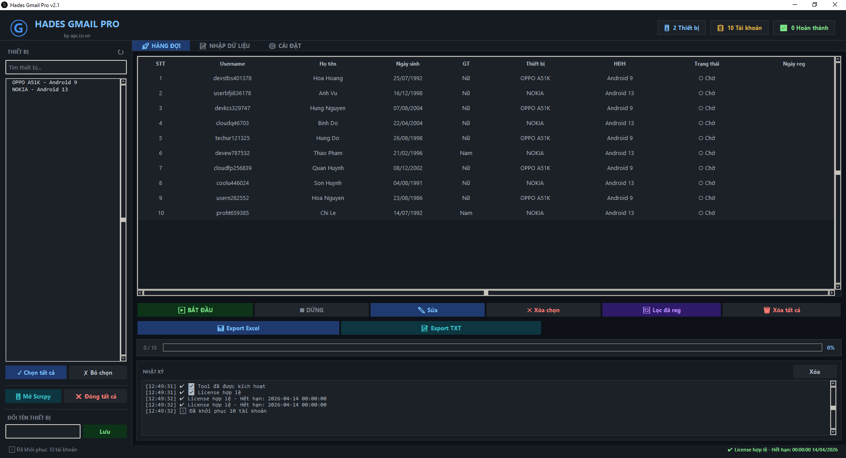Deselect devices with Bỏ chọn
The width and height of the screenshot is (846, 458).
(98, 373)
